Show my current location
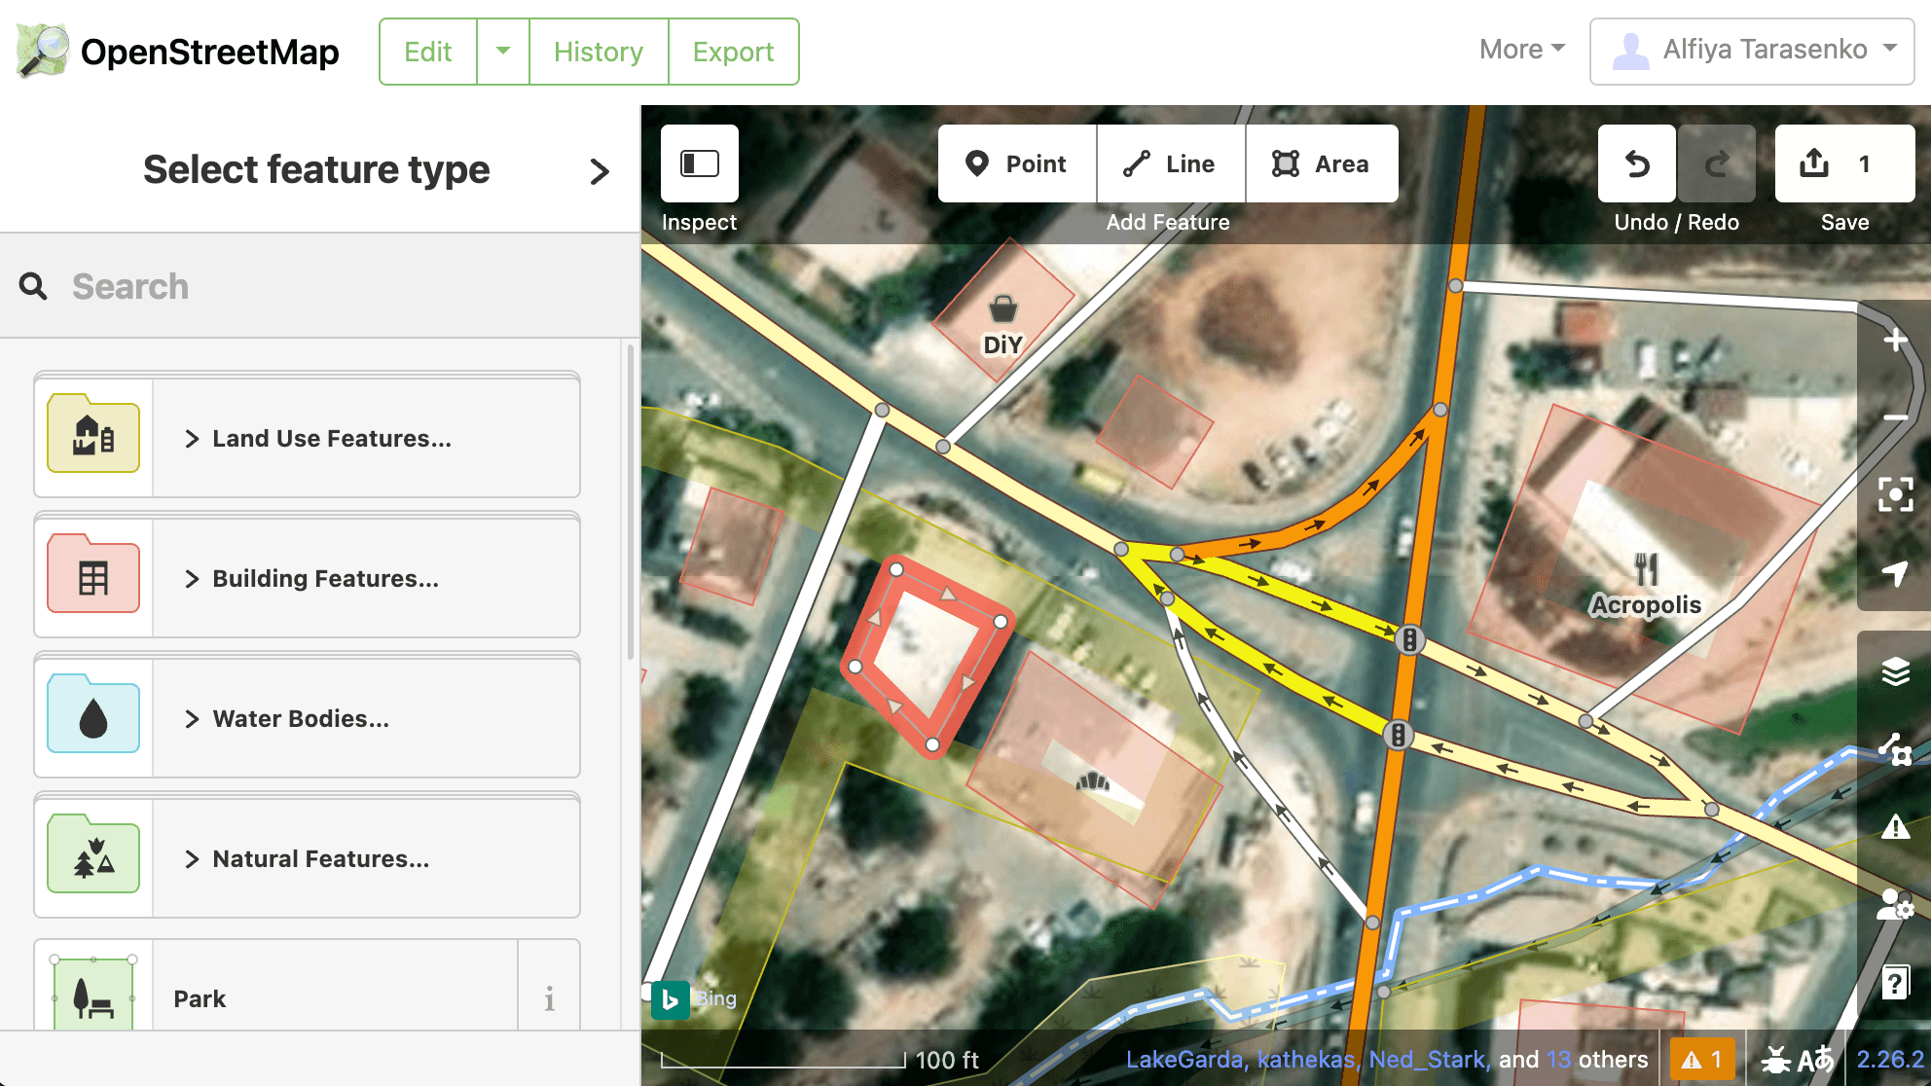Viewport: 1931px width, 1086px height. click(1895, 572)
